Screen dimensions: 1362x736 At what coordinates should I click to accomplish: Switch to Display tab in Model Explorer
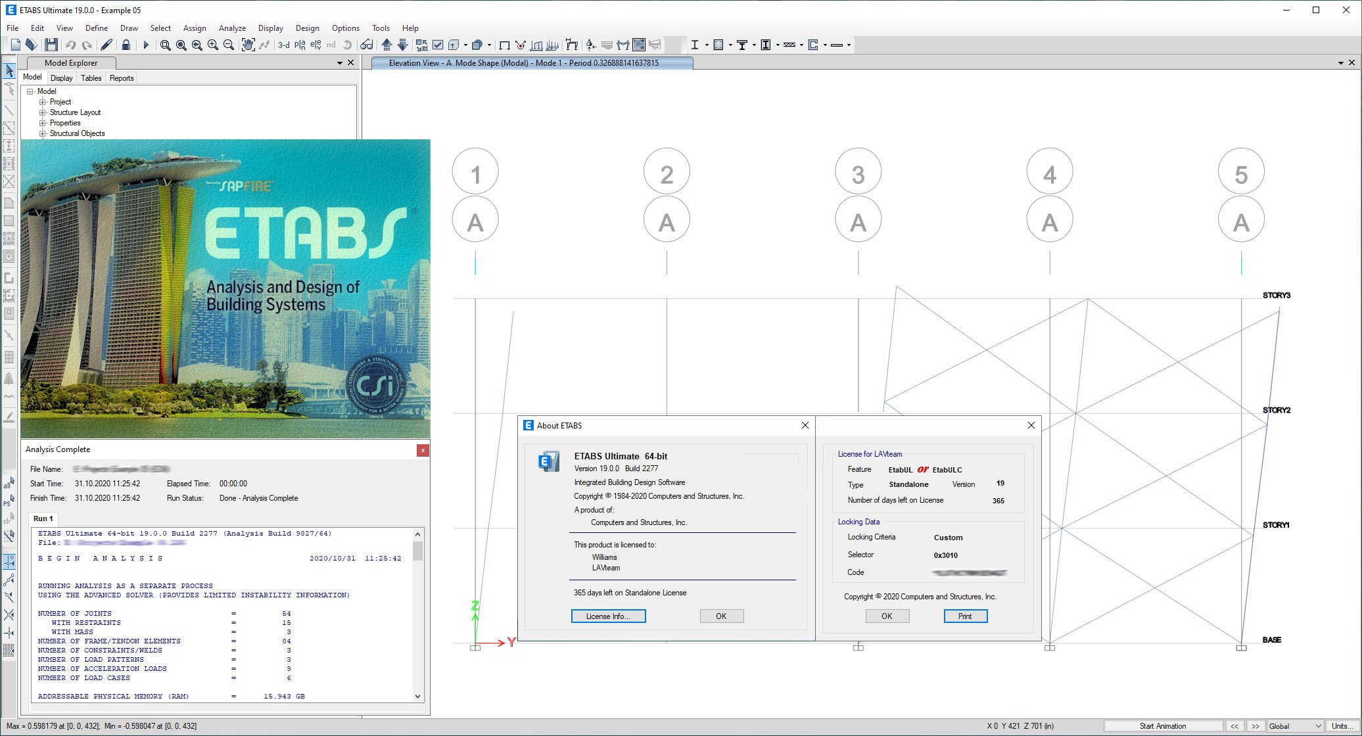pos(61,78)
